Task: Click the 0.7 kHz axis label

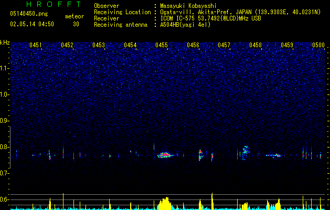Action: 4,173
